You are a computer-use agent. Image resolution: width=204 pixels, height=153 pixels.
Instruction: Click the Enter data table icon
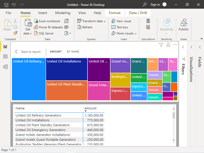pos(66,21)
